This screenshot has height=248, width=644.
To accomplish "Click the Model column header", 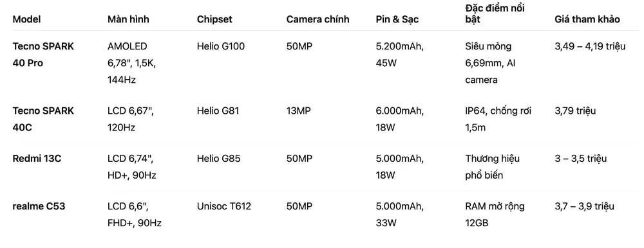I will (26, 19).
